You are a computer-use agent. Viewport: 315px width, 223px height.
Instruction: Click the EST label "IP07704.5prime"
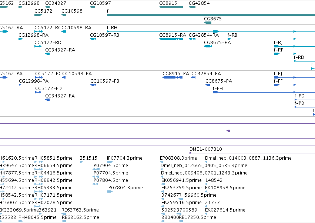[110, 173]
